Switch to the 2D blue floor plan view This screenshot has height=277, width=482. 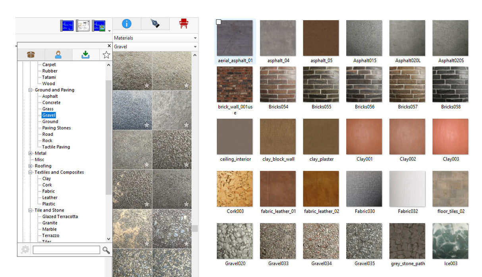point(66,25)
